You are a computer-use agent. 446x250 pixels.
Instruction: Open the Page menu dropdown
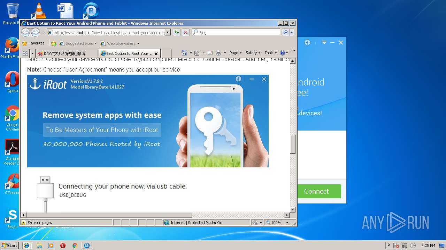(236, 53)
